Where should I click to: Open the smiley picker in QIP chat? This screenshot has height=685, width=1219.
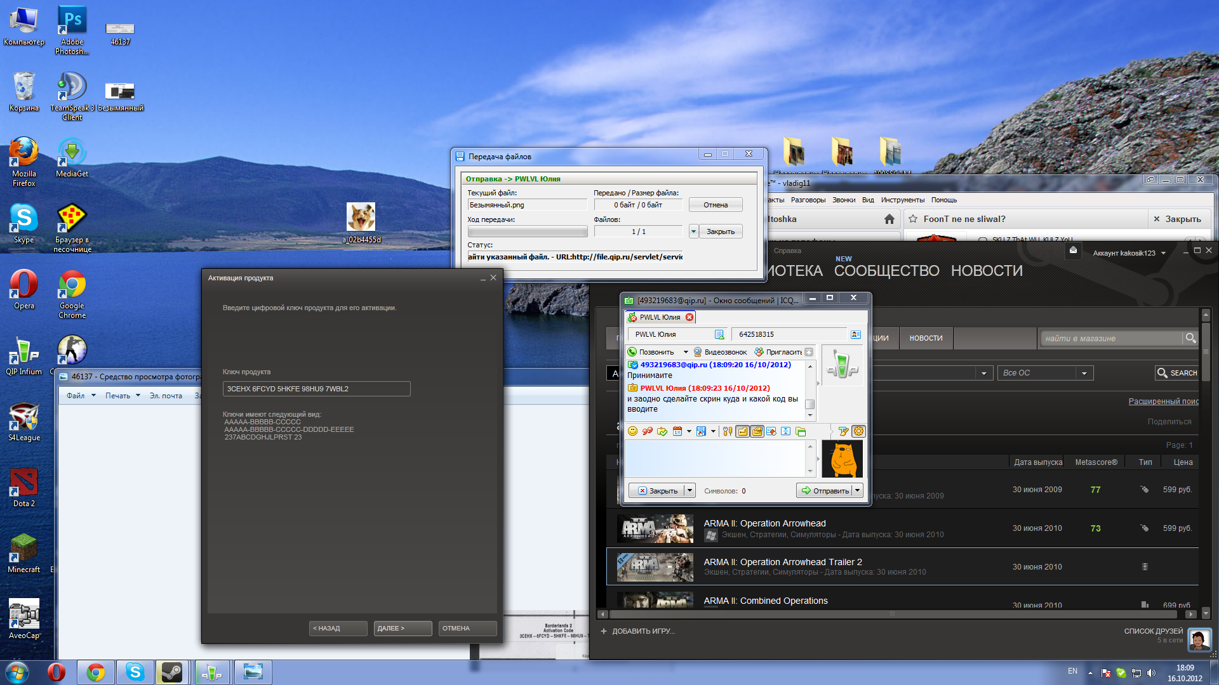point(632,431)
